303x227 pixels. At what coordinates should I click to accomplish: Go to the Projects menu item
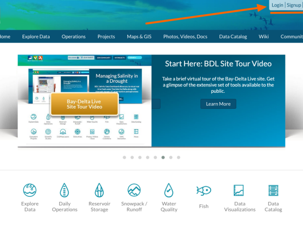coord(106,36)
